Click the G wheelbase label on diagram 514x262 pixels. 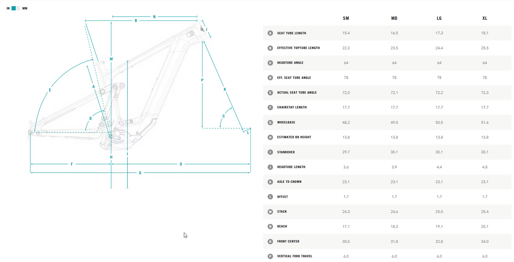coord(140,173)
